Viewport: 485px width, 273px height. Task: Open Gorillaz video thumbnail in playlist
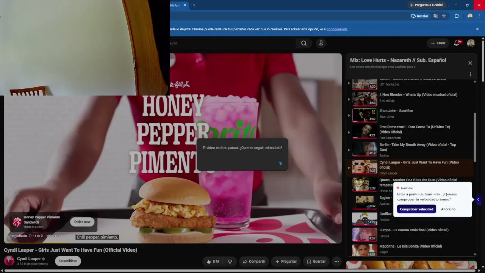click(365, 218)
